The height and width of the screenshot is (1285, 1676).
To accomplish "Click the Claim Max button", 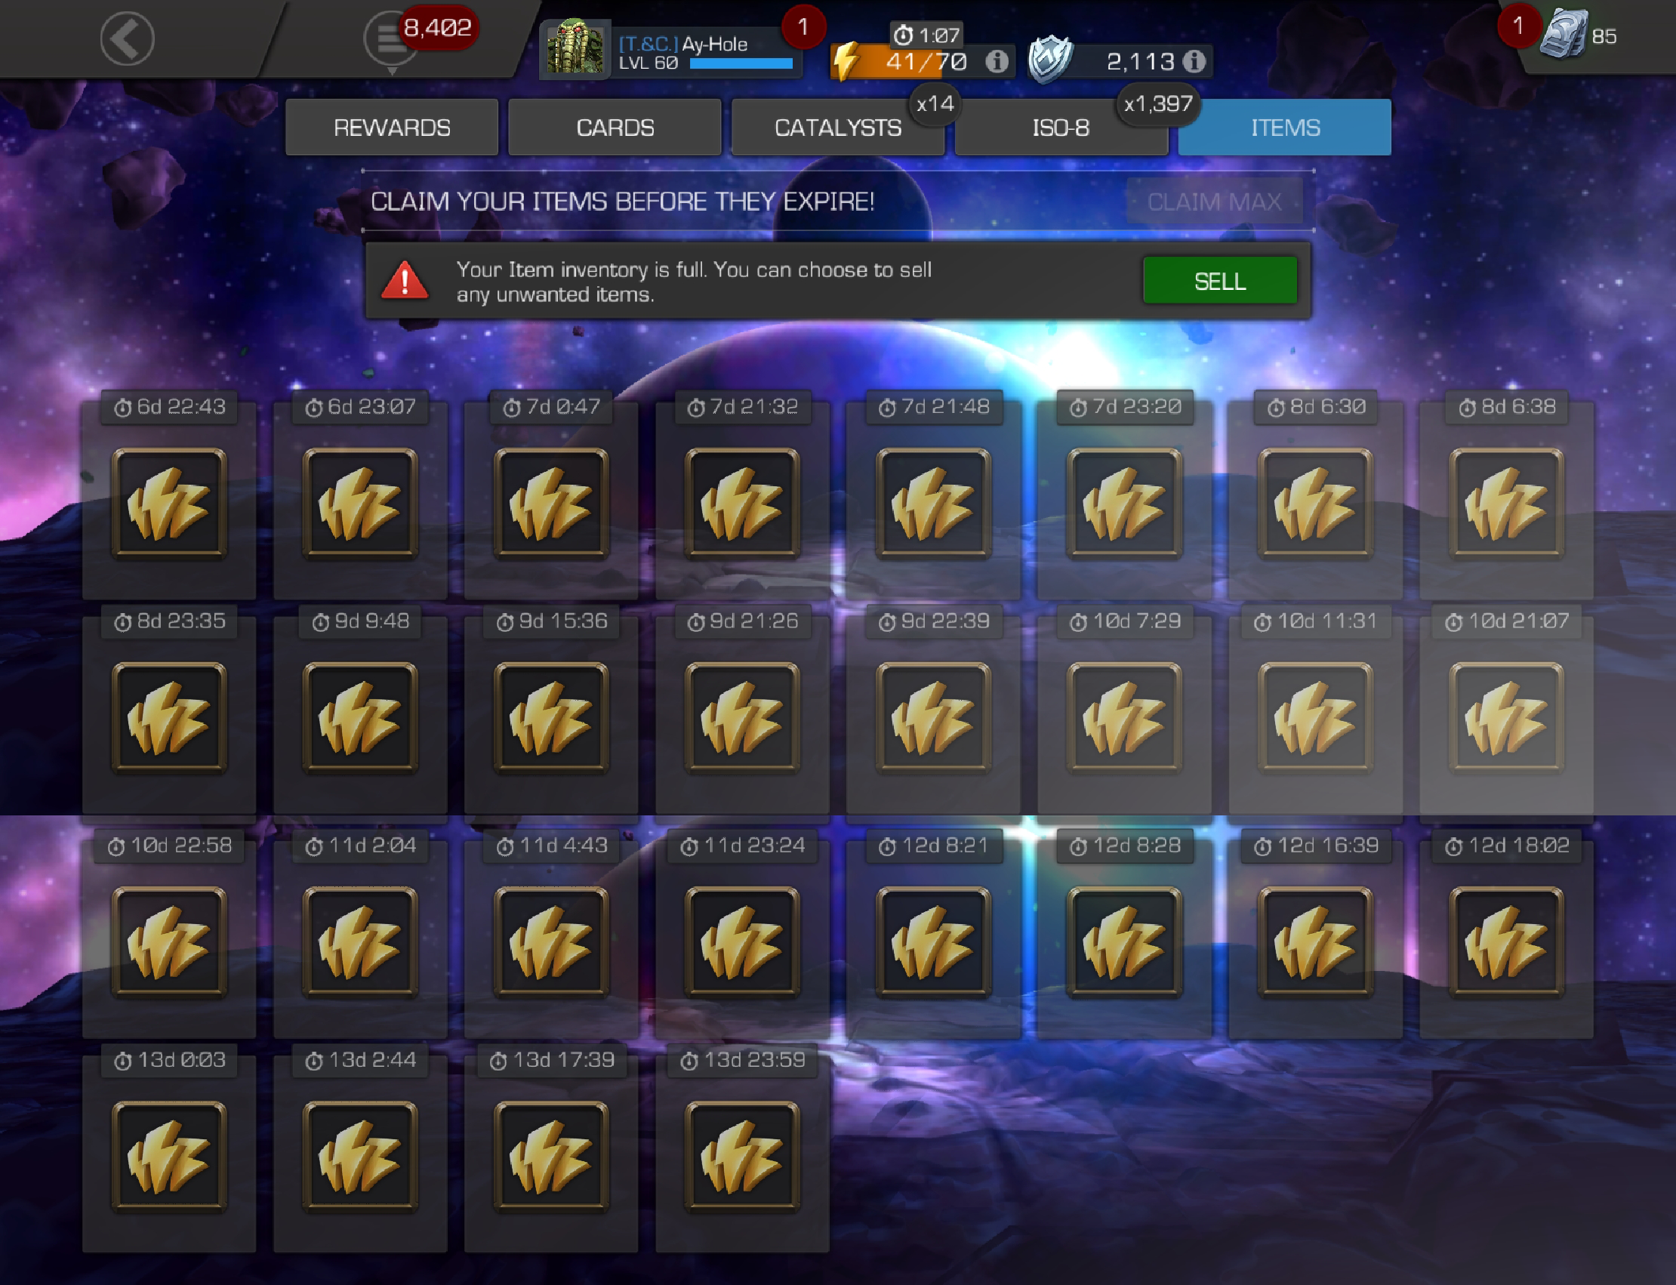I will 1214,202.
